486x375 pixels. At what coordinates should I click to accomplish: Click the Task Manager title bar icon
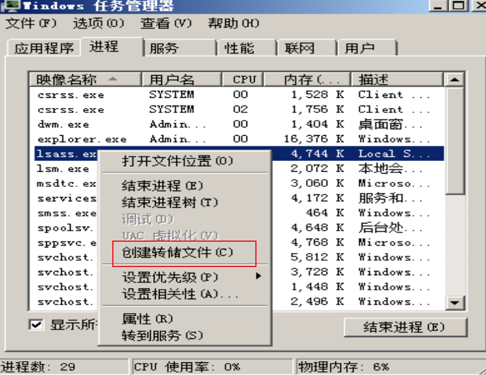coord(11,6)
